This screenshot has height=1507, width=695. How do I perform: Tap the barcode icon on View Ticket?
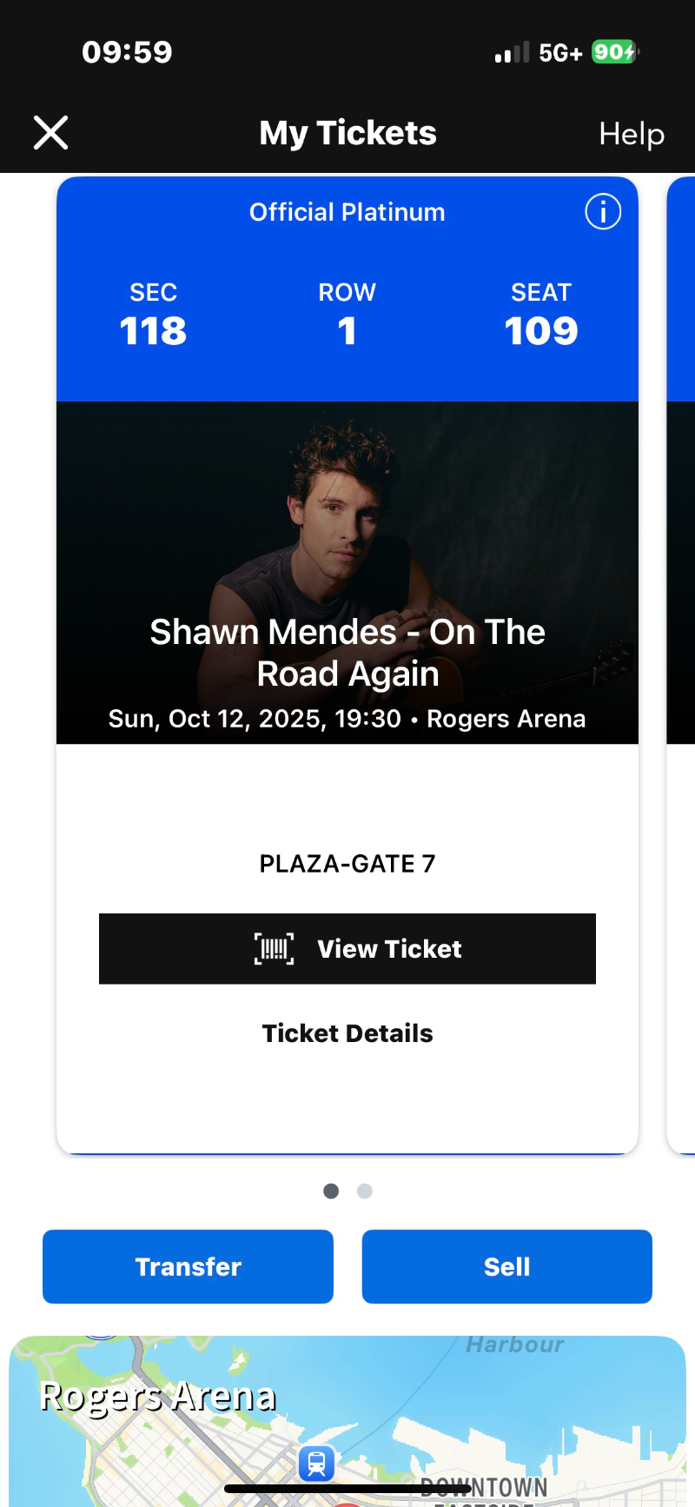click(274, 948)
